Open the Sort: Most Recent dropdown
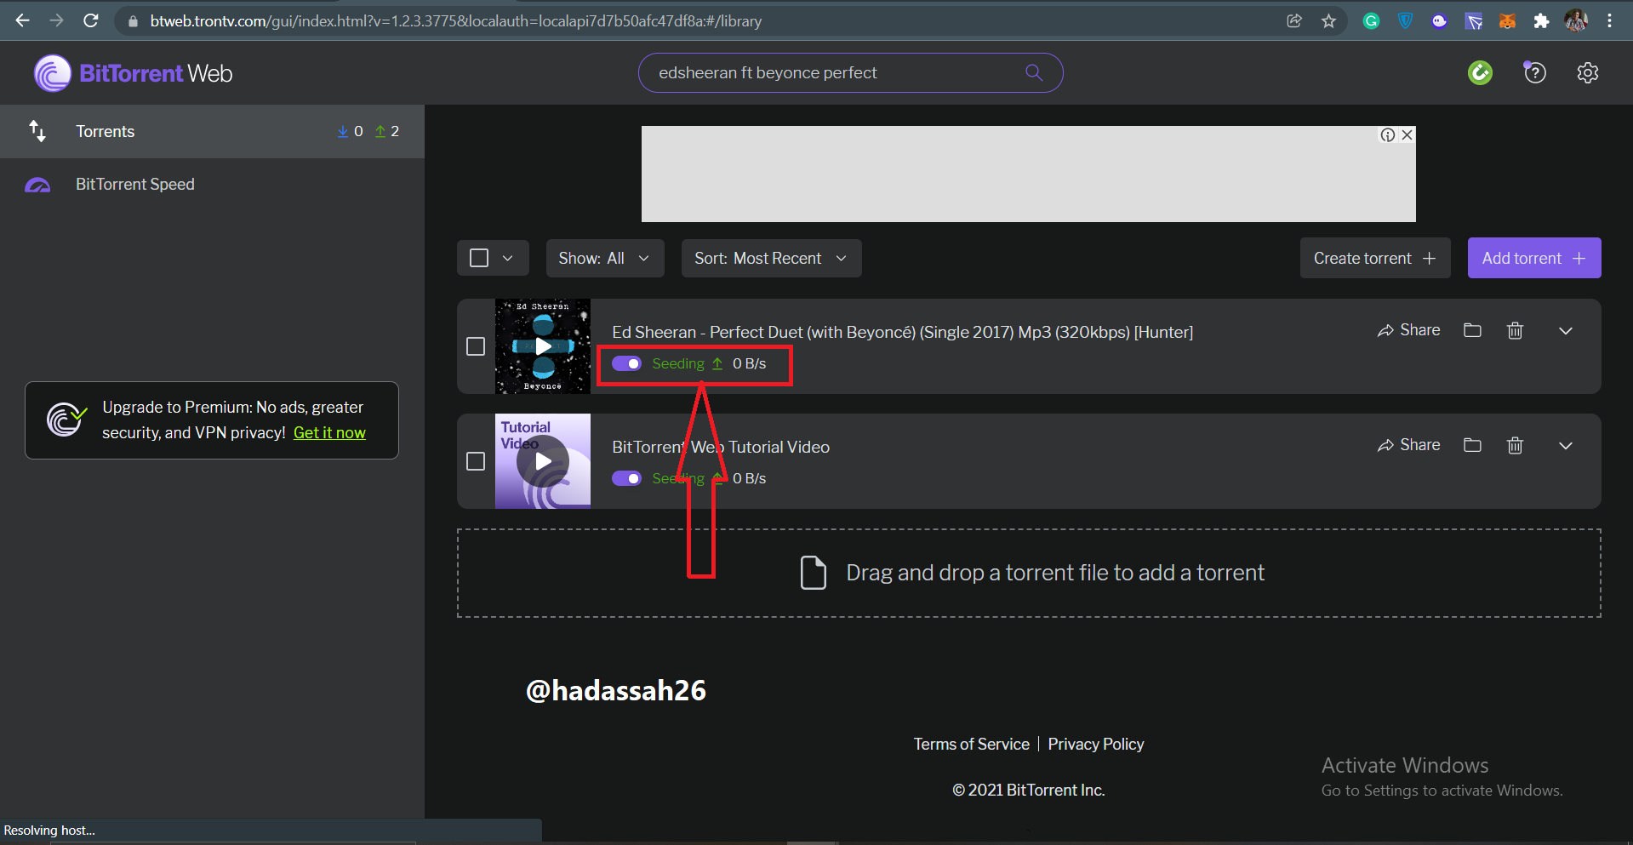Image resolution: width=1633 pixels, height=845 pixels. pyautogui.click(x=771, y=258)
